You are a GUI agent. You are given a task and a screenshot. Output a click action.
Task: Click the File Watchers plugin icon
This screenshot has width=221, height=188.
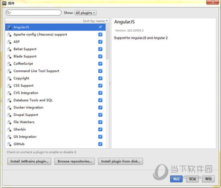(9, 122)
